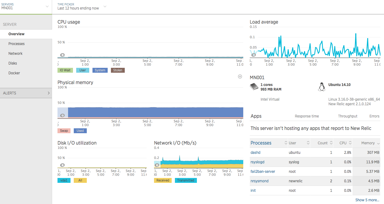The width and height of the screenshot is (384, 204).
Task: Click the New Relic agent 2.1.0.124 text
Action: [350, 104]
